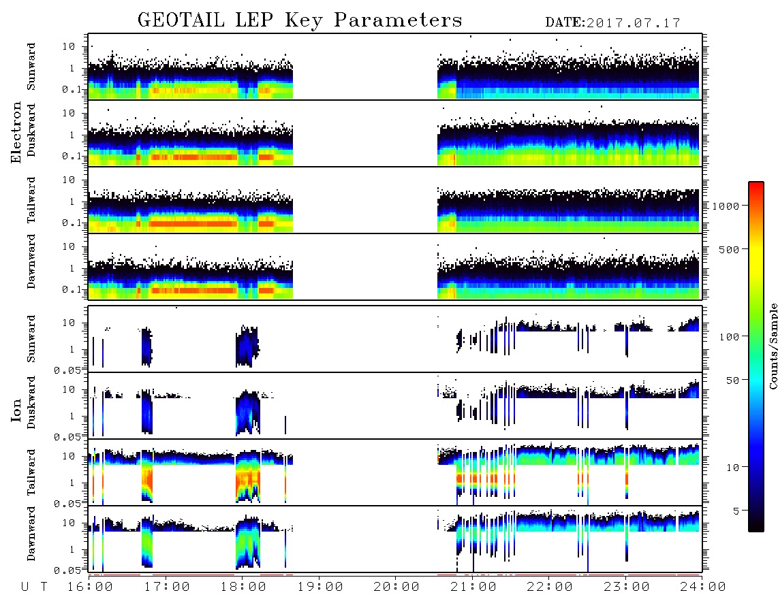The image size is (778, 599).
Task: Click the Electron Sunward spectrogram panel
Action: click(x=395, y=67)
